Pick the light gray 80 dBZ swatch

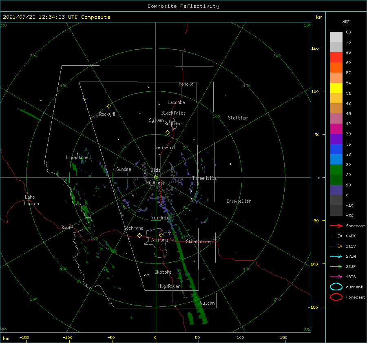pos(336,37)
